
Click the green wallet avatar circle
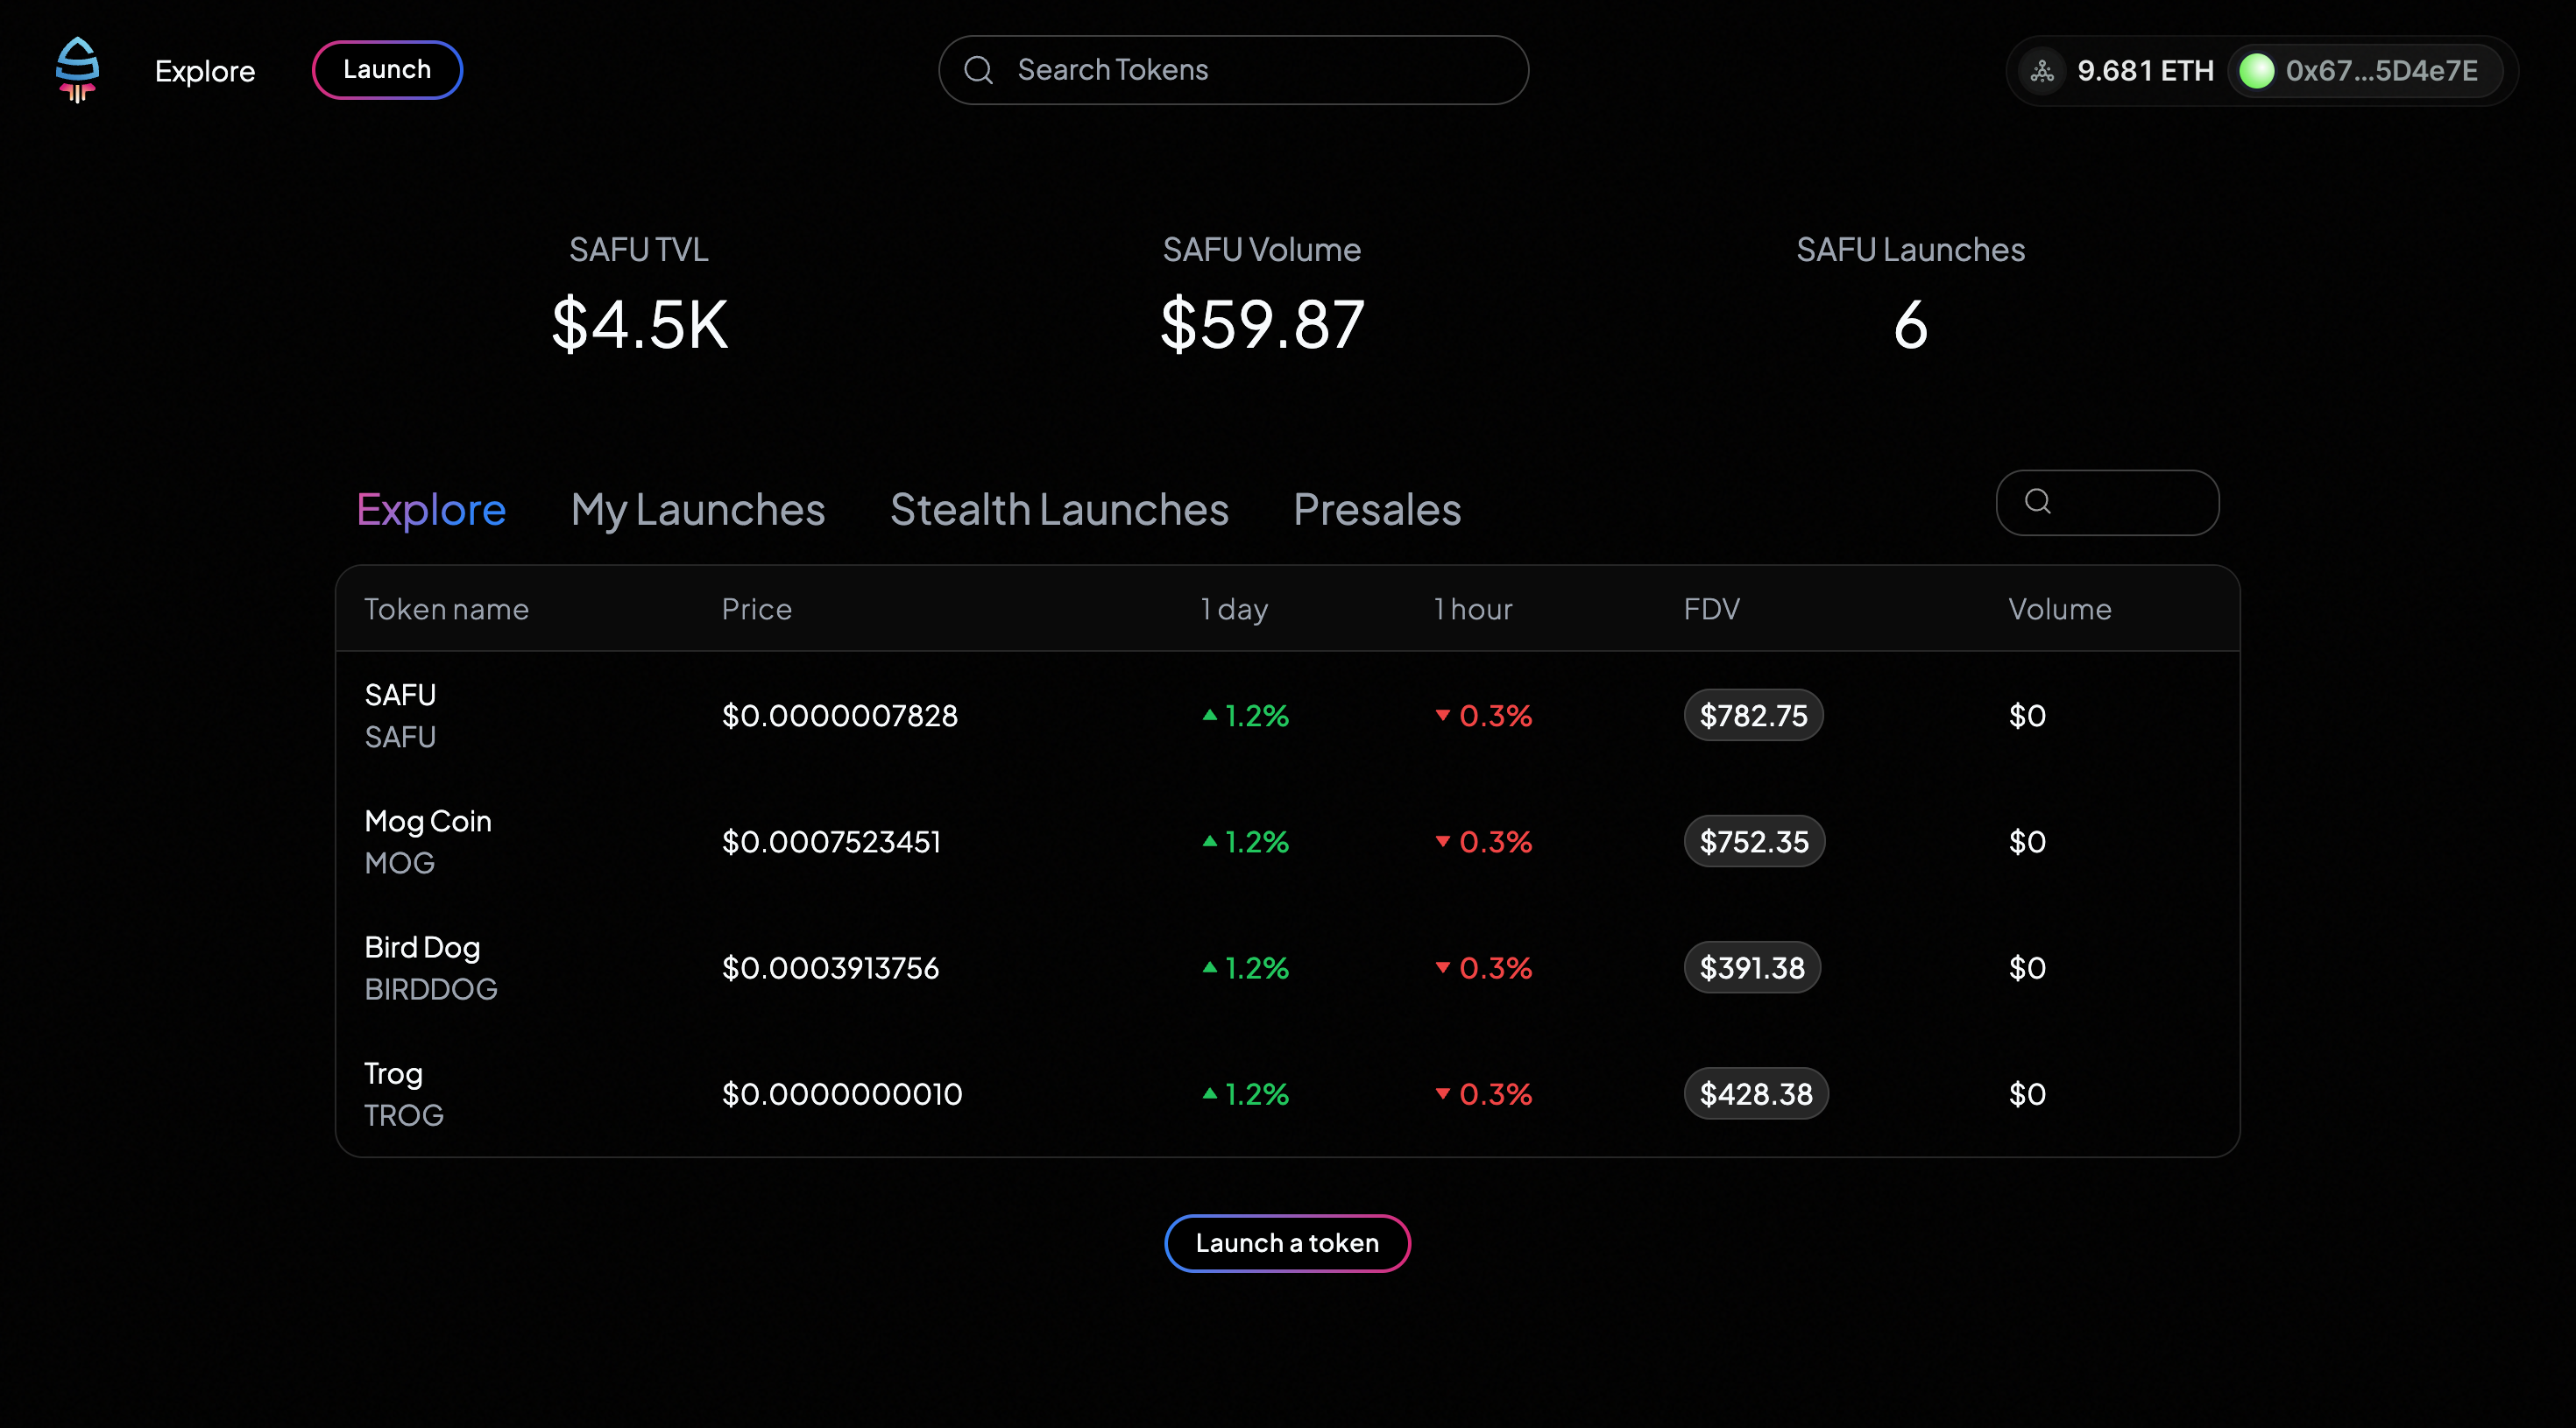pos(2257,71)
